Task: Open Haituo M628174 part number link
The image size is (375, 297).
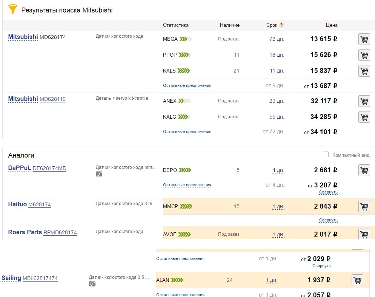Action: [40, 205]
